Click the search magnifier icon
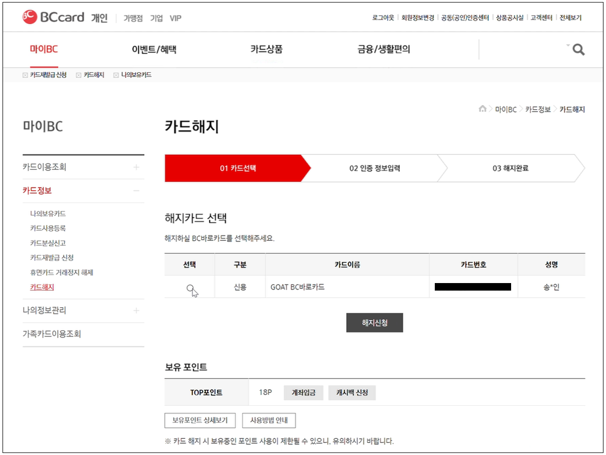Image resolution: width=606 pixels, height=455 pixels. tap(578, 50)
